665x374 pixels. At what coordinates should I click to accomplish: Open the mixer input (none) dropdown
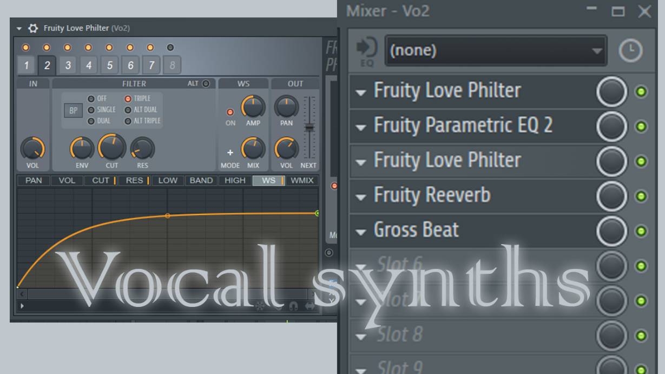tap(496, 51)
